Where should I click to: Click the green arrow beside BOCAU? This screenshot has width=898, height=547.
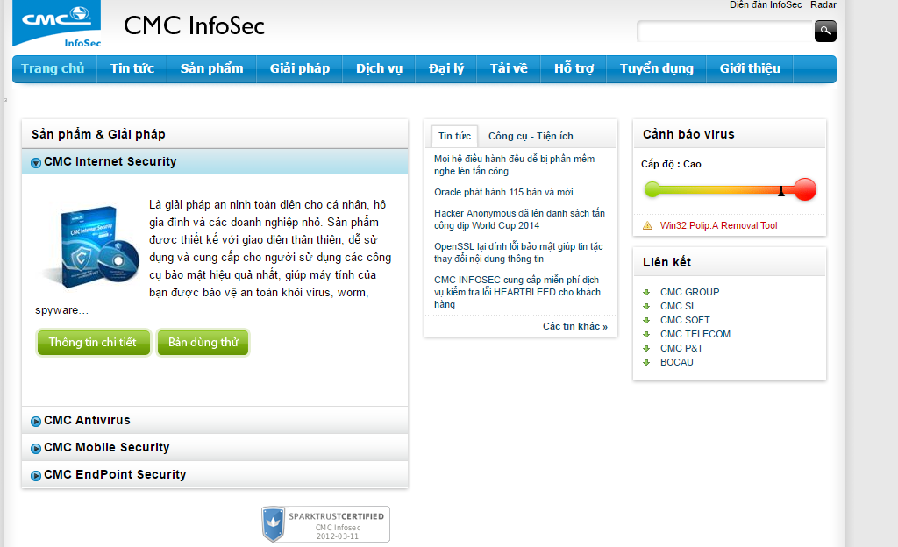pos(646,362)
